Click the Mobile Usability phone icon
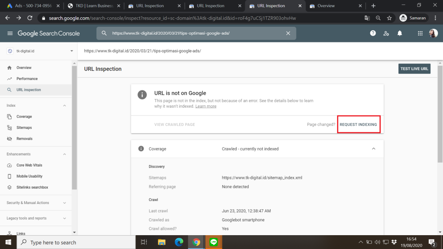This screenshot has height=249, width=443. (10, 176)
